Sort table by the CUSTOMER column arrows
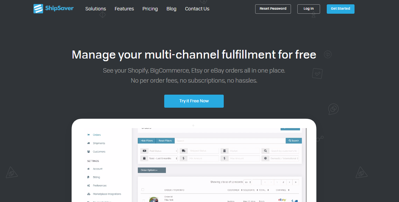 tap(242, 190)
